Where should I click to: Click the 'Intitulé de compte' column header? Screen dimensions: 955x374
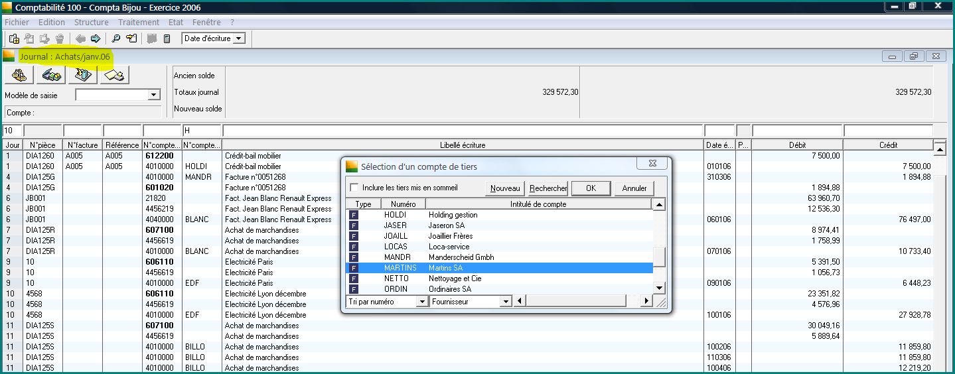click(538, 204)
